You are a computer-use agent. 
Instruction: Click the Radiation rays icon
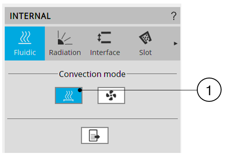(65, 37)
